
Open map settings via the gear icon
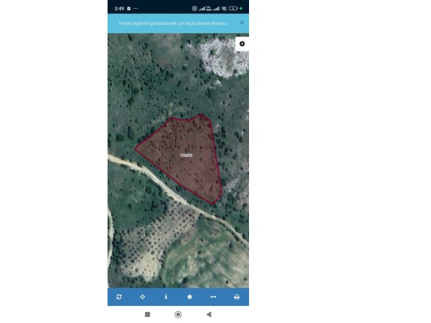pos(242,44)
